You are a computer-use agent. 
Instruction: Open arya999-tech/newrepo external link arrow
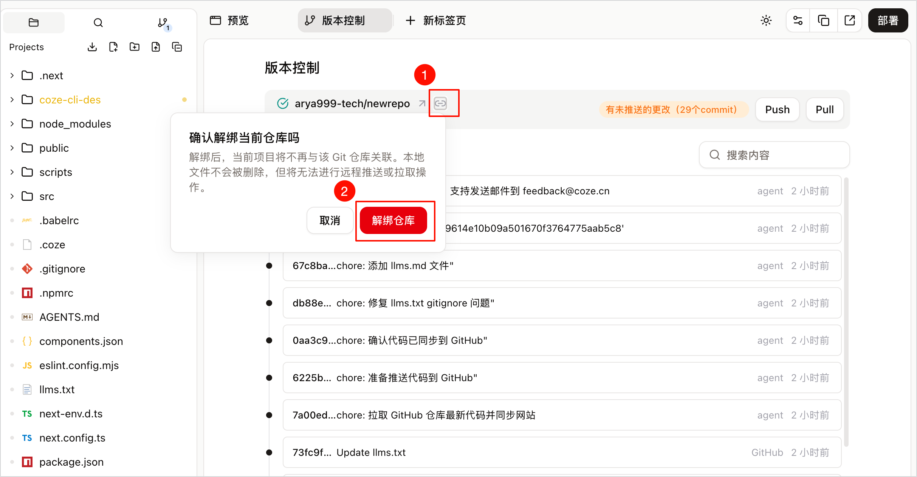(x=422, y=103)
